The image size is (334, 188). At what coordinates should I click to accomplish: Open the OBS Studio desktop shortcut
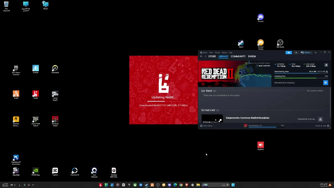point(280,44)
